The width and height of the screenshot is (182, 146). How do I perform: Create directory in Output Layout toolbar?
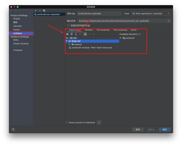point(68,34)
